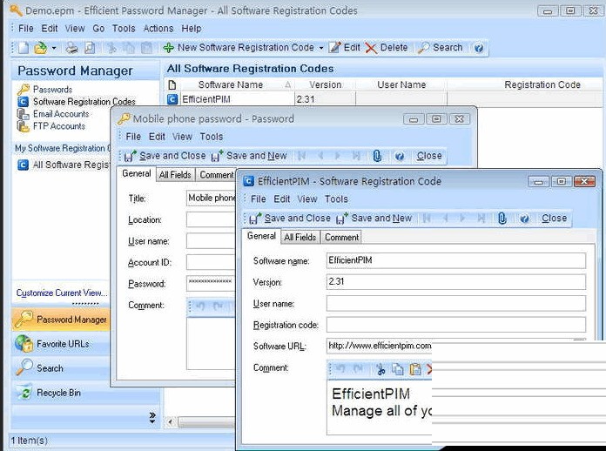
Task: Click the Print icon in main toolbar
Action: pyautogui.click(x=72, y=48)
